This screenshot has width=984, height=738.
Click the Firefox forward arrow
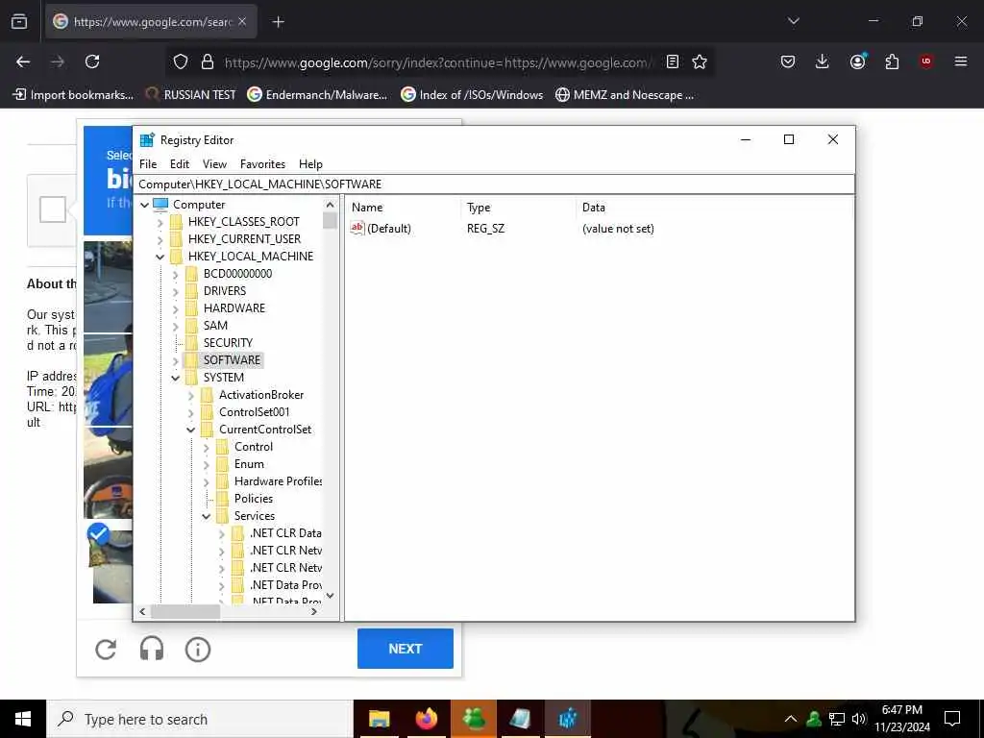(58, 61)
